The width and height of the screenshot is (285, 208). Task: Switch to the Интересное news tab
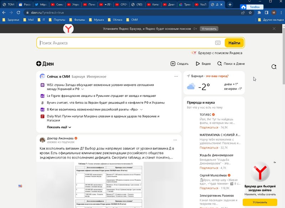(97, 77)
